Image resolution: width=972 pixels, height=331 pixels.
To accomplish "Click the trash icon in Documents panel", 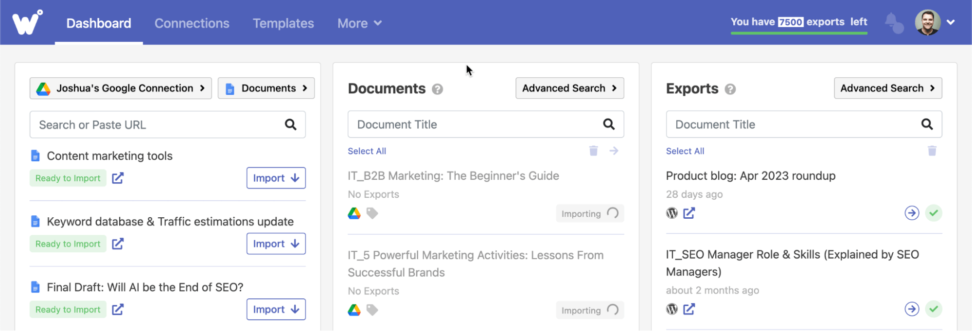I will pos(593,151).
